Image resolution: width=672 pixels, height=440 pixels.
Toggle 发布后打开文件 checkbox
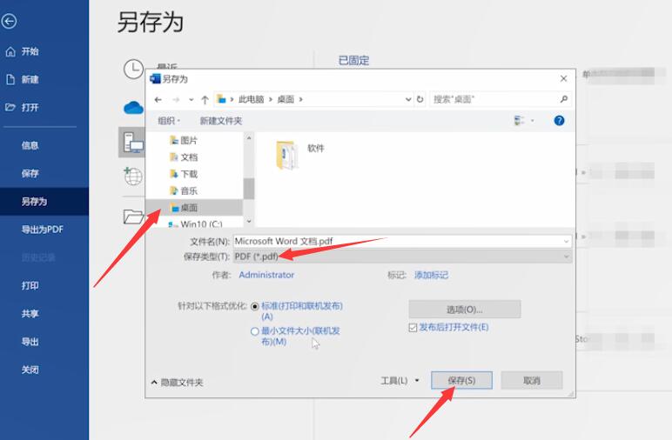(x=413, y=328)
